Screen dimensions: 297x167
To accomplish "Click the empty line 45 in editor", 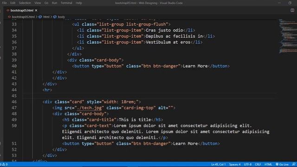I will [149, 96].
